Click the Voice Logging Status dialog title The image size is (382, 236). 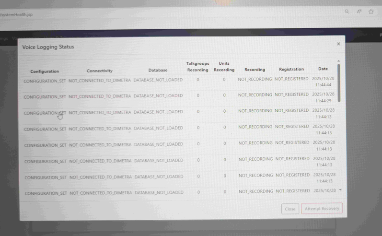[48, 47]
